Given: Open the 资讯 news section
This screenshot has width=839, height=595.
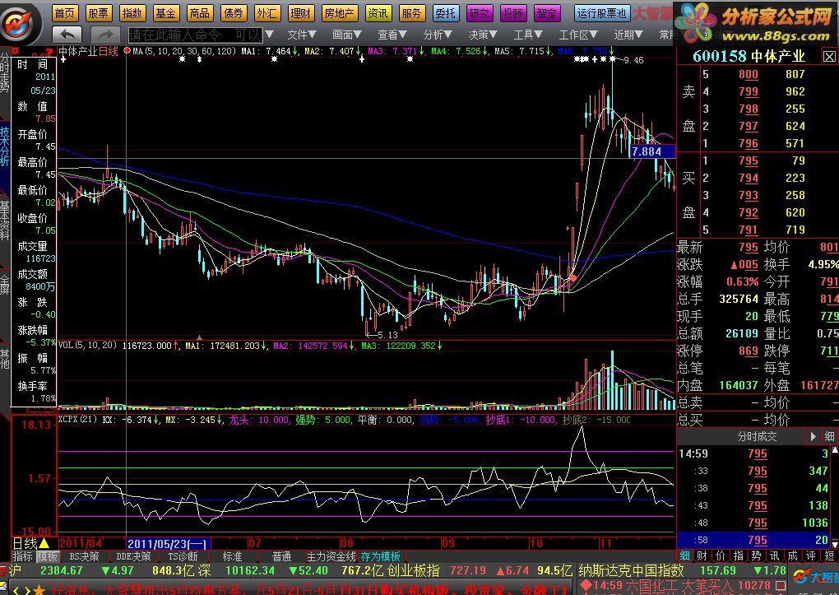Looking at the screenshot, I should [378, 13].
